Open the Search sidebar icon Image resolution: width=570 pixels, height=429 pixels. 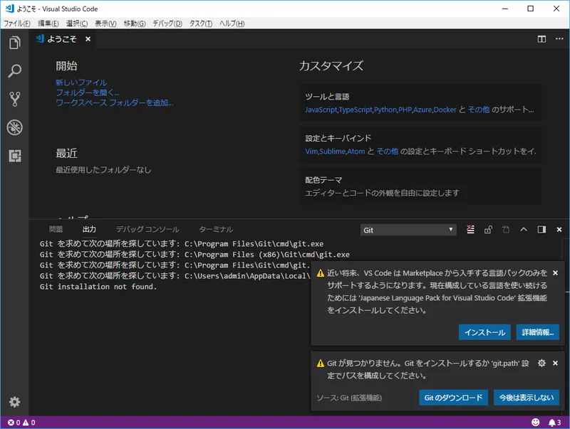coord(14,71)
